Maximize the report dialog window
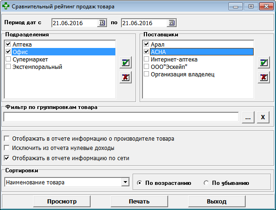This screenshot has height=210, width=276. pyautogui.click(x=251, y=7)
